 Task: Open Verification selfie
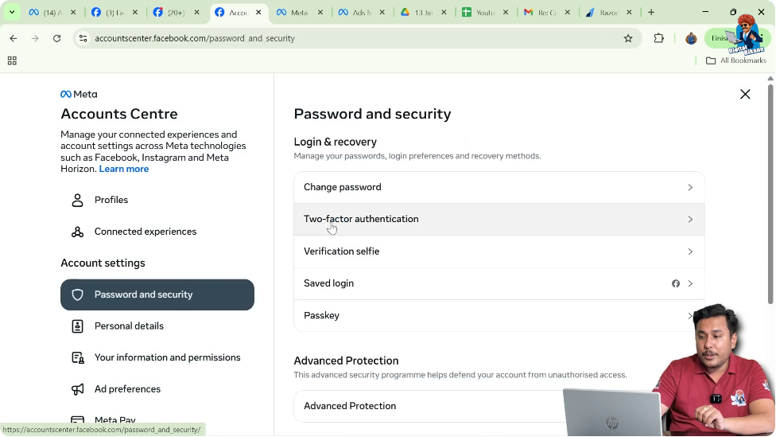click(499, 252)
